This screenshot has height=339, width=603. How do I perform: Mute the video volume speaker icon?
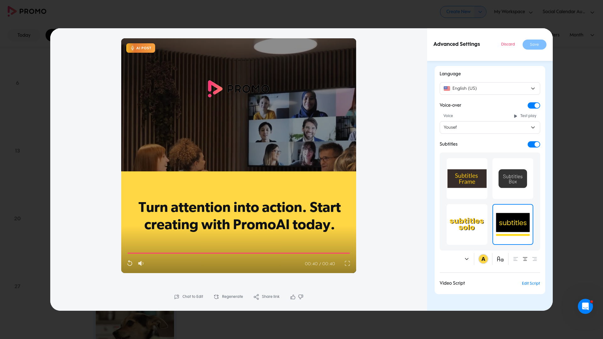click(x=141, y=263)
